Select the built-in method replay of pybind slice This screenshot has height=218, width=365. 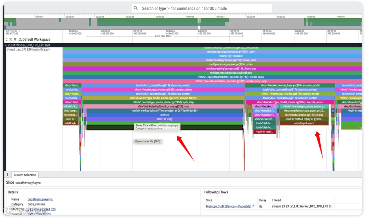click(304, 119)
